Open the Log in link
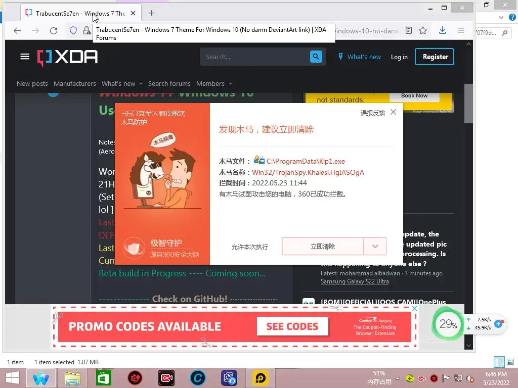The height and width of the screenshot is (388, 518). [x=399, y=57]
